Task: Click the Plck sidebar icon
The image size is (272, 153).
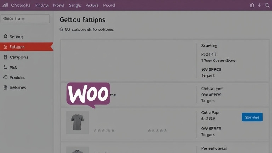Action: coord(5,67)
